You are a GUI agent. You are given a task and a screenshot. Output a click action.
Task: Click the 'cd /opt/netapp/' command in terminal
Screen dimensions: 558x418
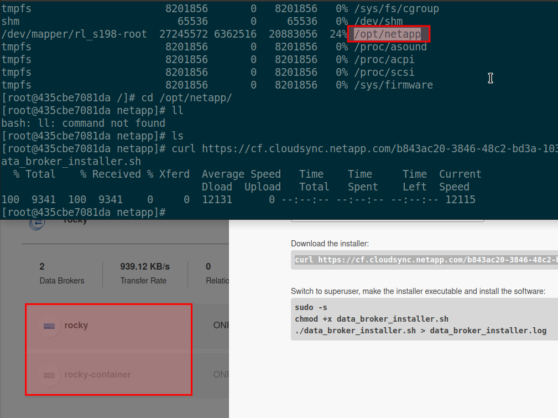coord(186,97)
